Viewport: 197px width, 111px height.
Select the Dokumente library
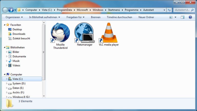[x=19, y=56]
